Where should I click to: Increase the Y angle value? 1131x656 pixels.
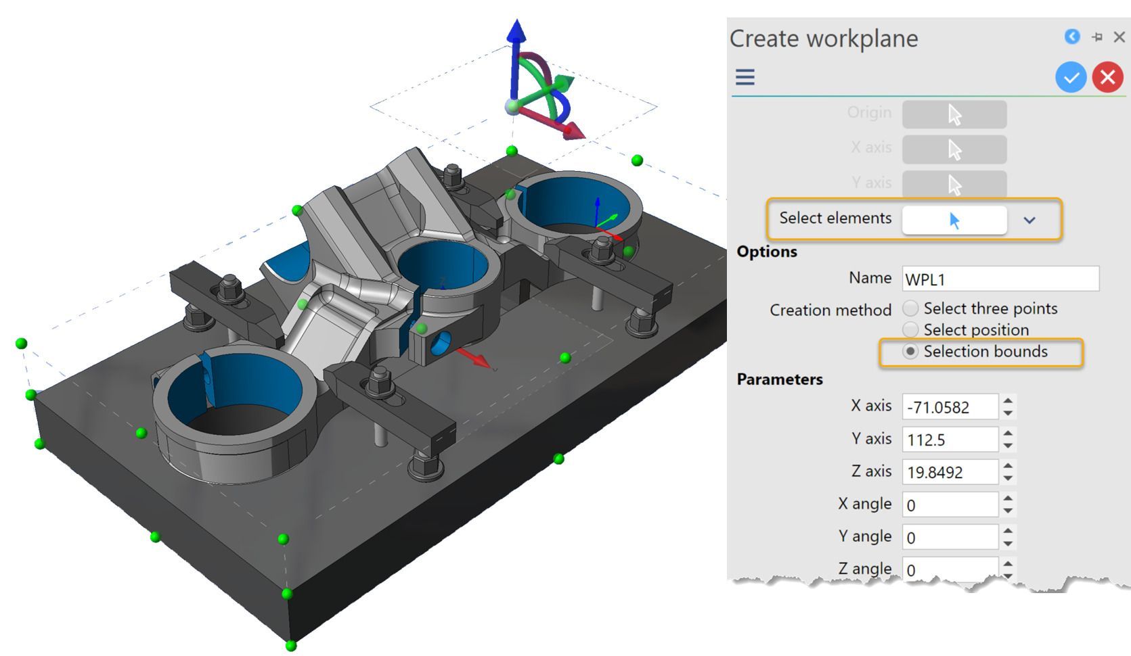pyautogui.click(x=1008, y=530)
